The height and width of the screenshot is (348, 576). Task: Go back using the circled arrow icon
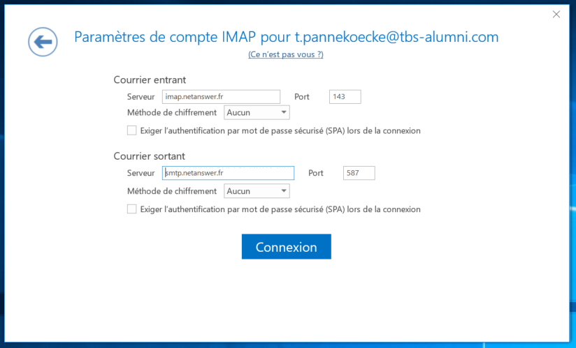click(43, 42)
